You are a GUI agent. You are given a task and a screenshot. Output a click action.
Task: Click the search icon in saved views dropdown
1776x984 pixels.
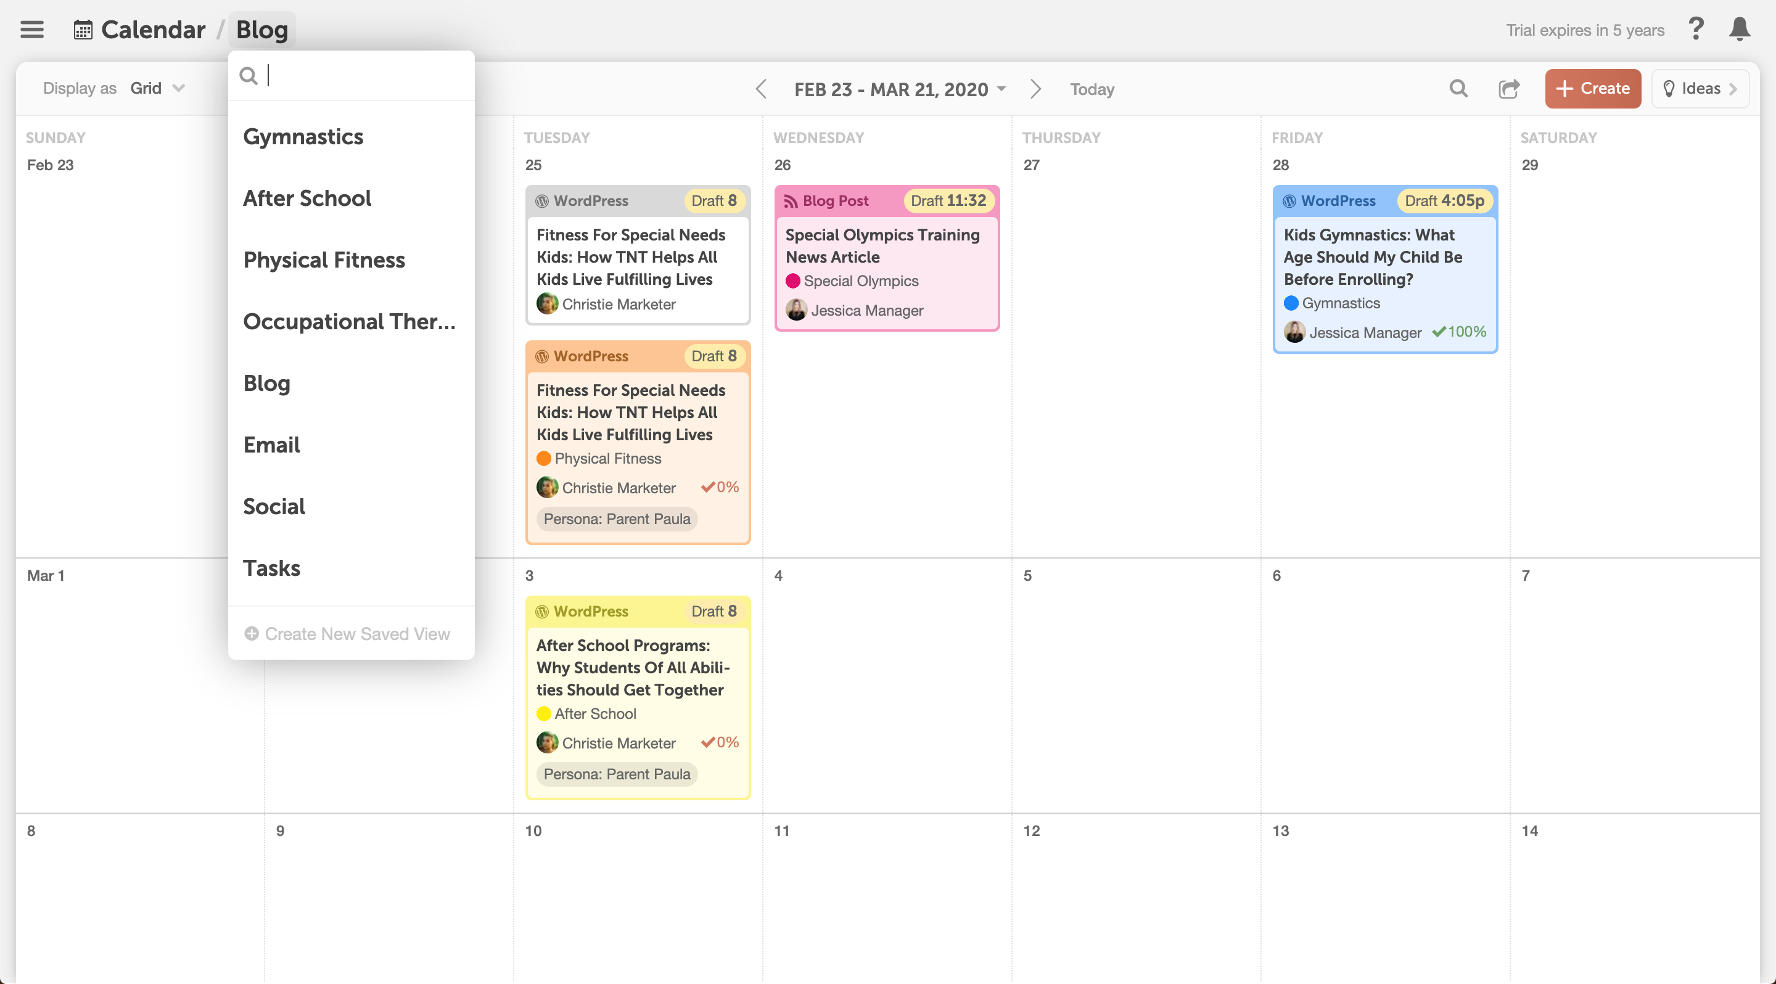tap(248, 75)
